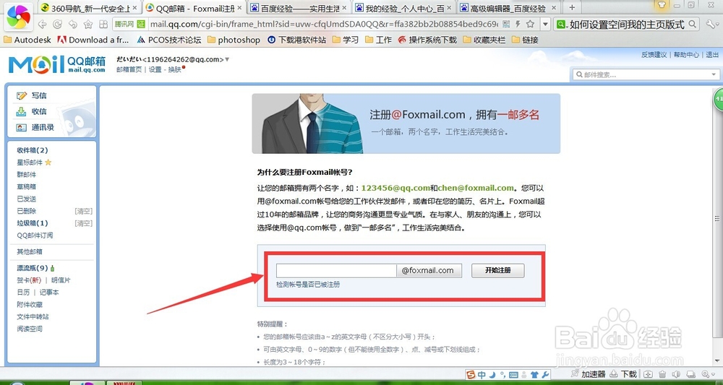Image resolution: width=723 pixels, height=385 pixels.
Task: Open the 链接 bookmark folder
Action: (525, 40)
